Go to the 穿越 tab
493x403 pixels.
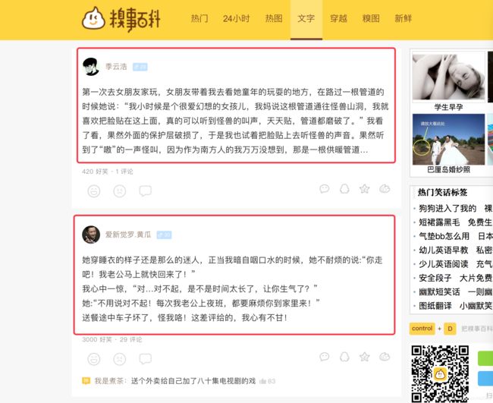338,18
